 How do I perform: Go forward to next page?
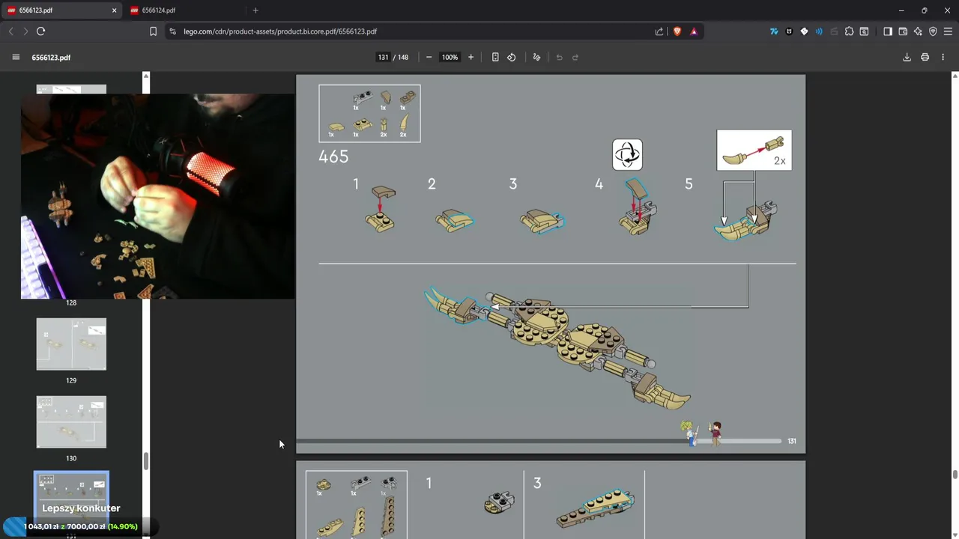pyautogui.click(x=25, y=31)
